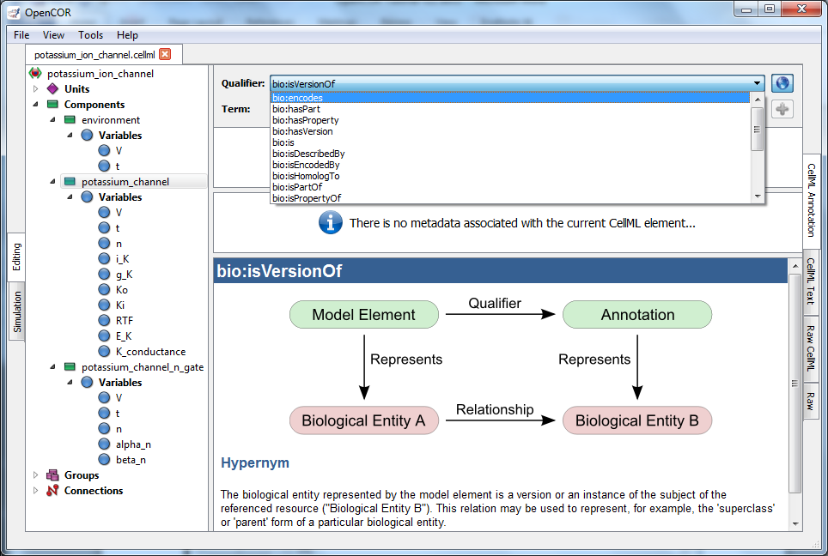Expand the Connections tree node
The width and height of the screenshot is (828, 556).
pyautogui.click(x=36, y=491)
